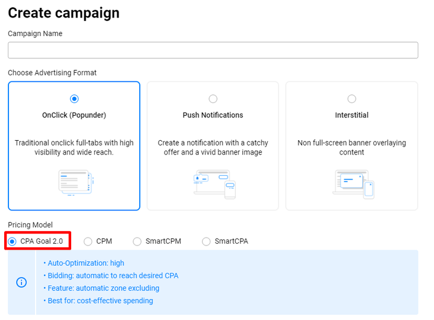Click the Interstitial description text

point(352,148)
